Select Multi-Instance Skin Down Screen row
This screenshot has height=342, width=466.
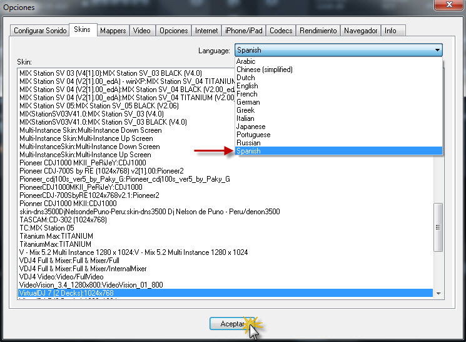pyautogui.click(x=126, y=130)
